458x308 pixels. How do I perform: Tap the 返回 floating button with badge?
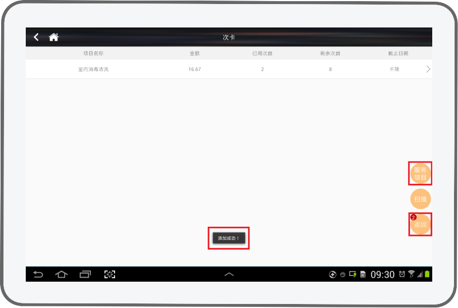point(420,224)
